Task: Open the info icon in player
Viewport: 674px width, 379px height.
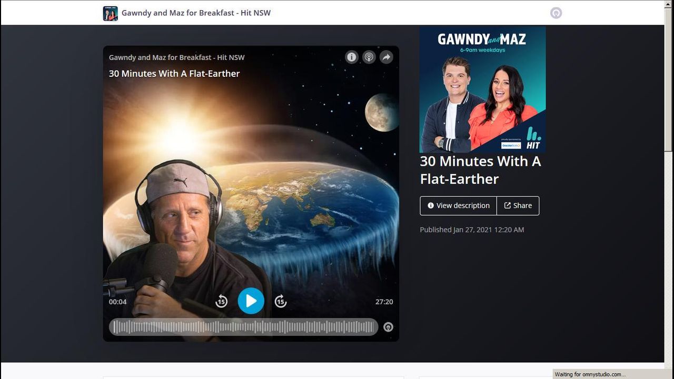Action: point(351,57)
